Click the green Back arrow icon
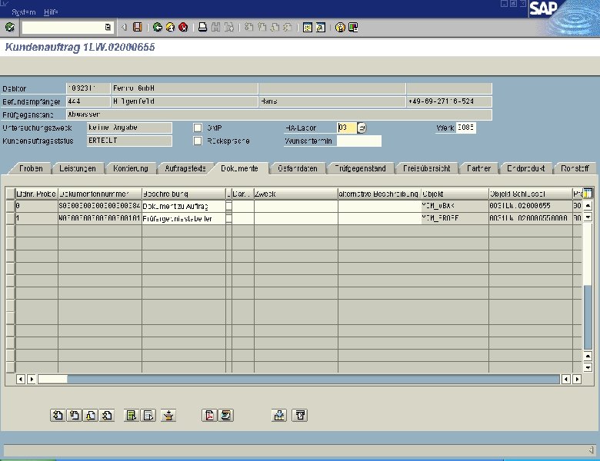The height and width of the screenshot is (461, 600). point(157,27)
